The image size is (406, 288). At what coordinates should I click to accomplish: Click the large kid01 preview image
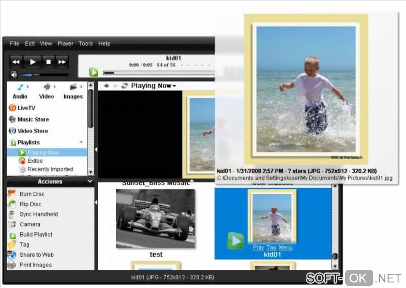coord(306,89)
